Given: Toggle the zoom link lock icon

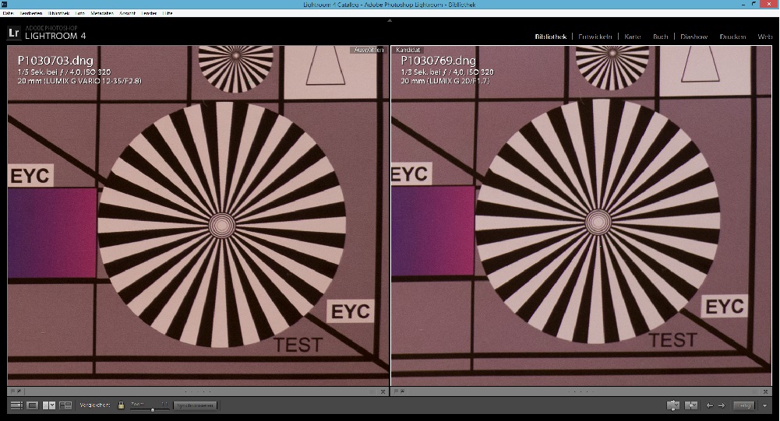Looking at the screenshot, I should click(x=121, y=405).
